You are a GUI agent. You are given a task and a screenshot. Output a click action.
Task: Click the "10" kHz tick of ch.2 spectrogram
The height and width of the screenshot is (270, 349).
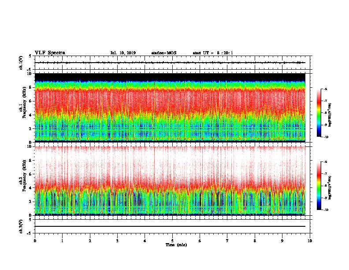click(x=30, y=146)
